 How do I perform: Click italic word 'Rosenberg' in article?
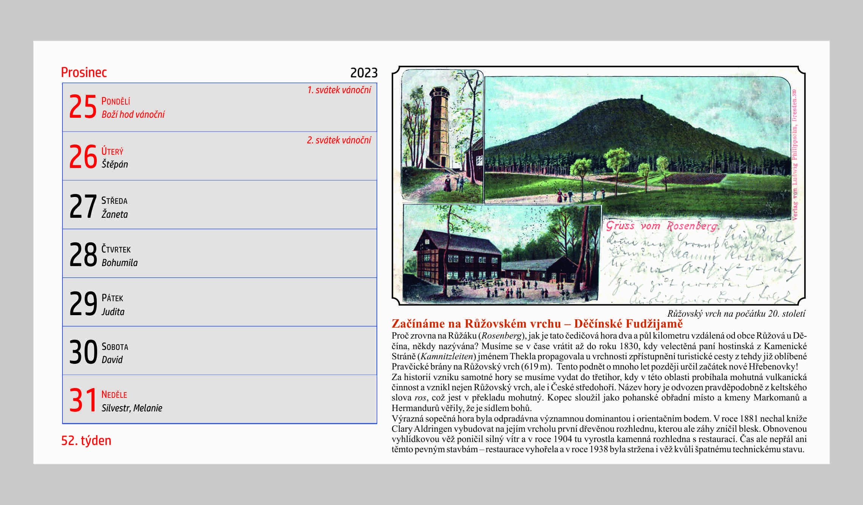[x=502, y=336]
